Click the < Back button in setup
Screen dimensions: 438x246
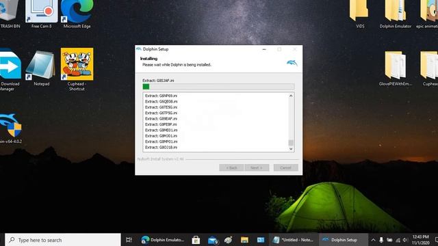pos(231,167)
